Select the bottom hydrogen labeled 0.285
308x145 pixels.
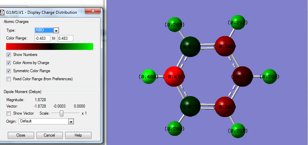175,128
